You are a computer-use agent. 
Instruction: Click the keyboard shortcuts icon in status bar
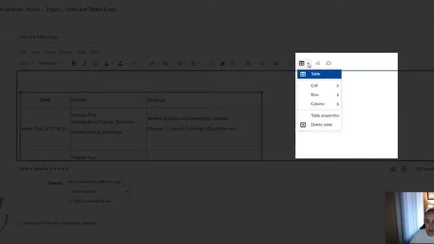[393, 169]
